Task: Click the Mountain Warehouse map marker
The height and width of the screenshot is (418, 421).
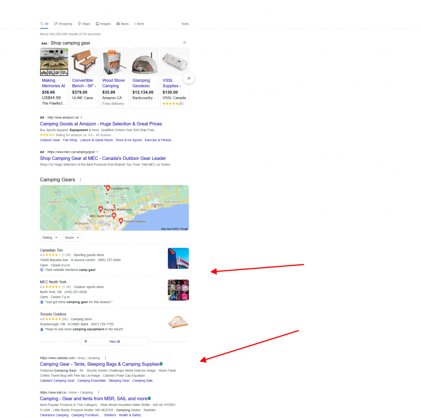Action: point(100,209)
